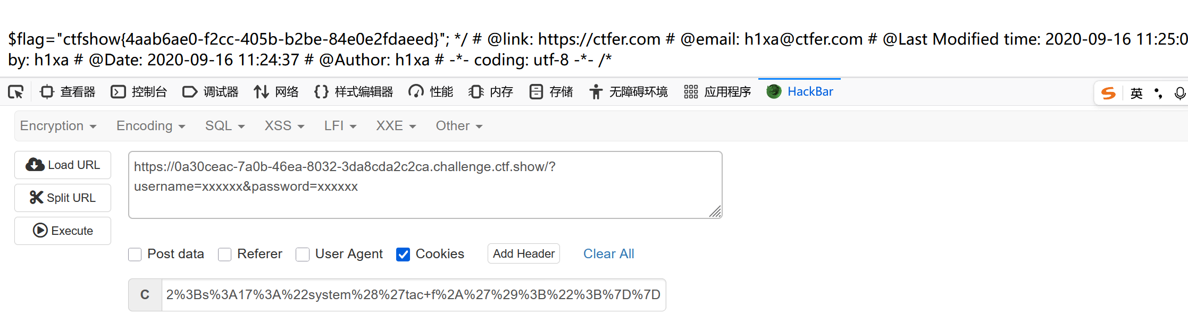Uncheck the Cookies checkbox

403,255
